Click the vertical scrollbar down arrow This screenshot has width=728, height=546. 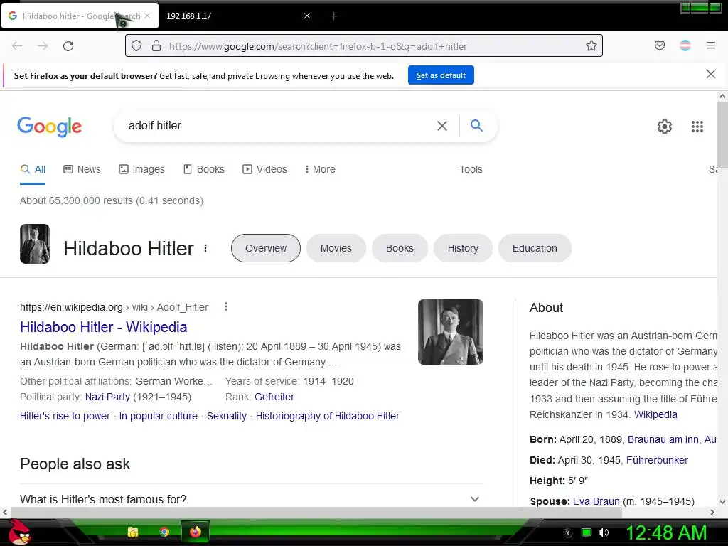click(722, 501)
